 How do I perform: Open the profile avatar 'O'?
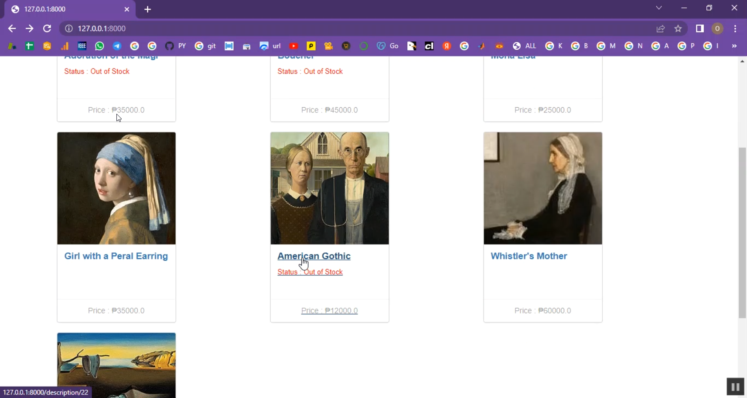click(717, 28)
